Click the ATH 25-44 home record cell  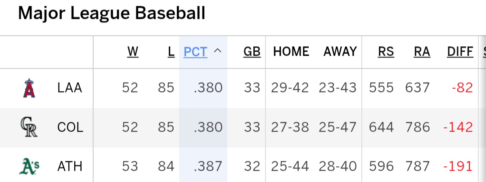[x=290, y=166]
